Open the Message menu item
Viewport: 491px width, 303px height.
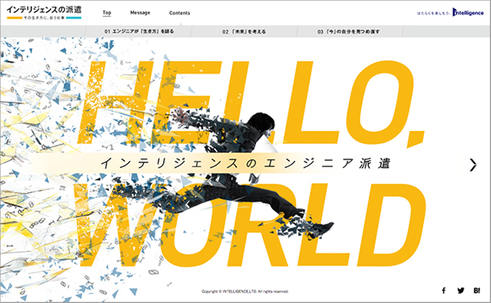140,13
